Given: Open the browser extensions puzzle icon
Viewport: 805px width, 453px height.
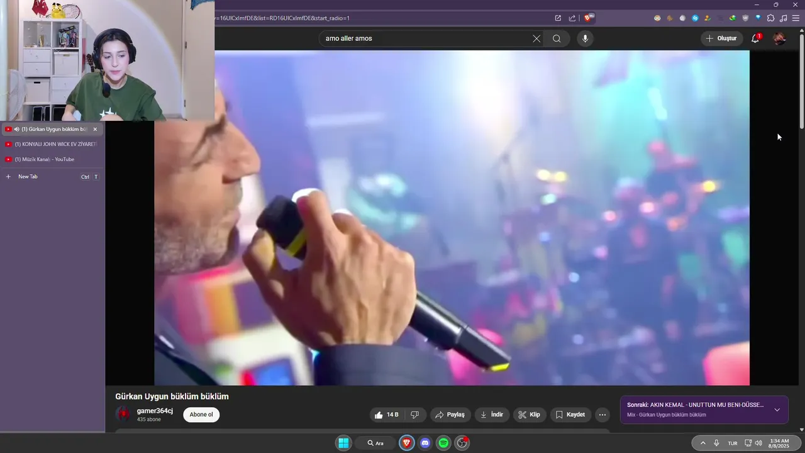Looking at the screenshot, I should click(770, 18).
